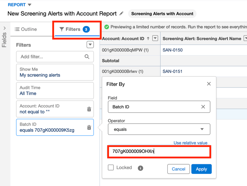Click the Use relative value link

coord(191,143)
